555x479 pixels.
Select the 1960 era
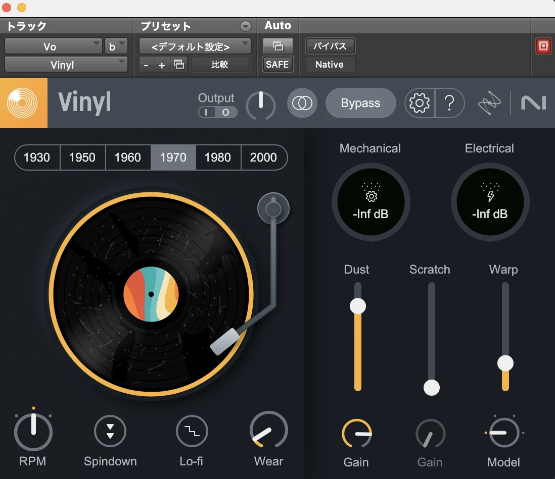(x=128, y=157)
